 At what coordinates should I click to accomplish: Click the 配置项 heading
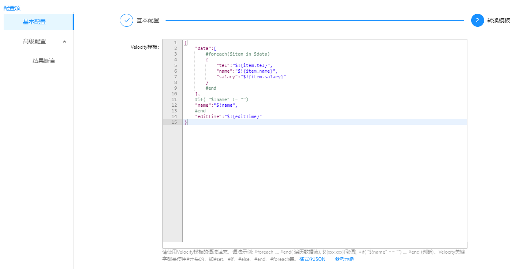point(12,8)
